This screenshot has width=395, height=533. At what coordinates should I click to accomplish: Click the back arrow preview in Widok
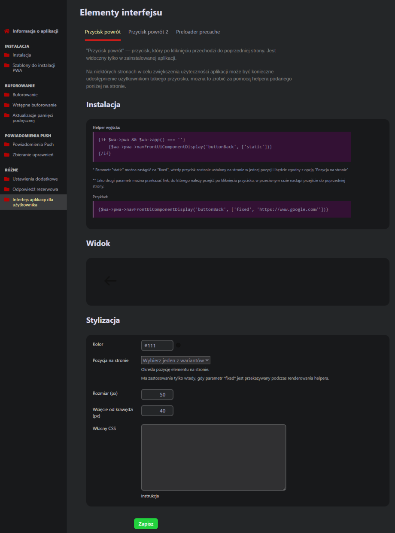click(x=110, y=281)
